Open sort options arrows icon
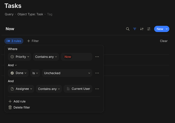The image size is (175, 123). [142, 29]
